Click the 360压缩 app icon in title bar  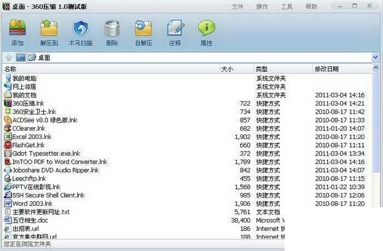click(6, 6)
